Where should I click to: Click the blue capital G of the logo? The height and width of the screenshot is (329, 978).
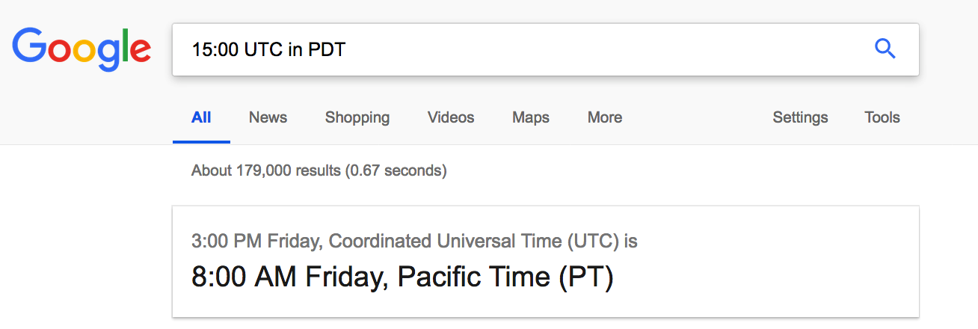[x=29, y=45]
